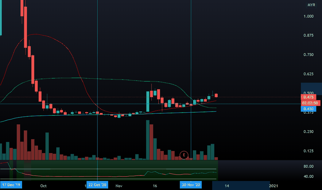Click the 02:02:50 countdown label
This screenshot has height=190, width=322.
coord(311,103)
